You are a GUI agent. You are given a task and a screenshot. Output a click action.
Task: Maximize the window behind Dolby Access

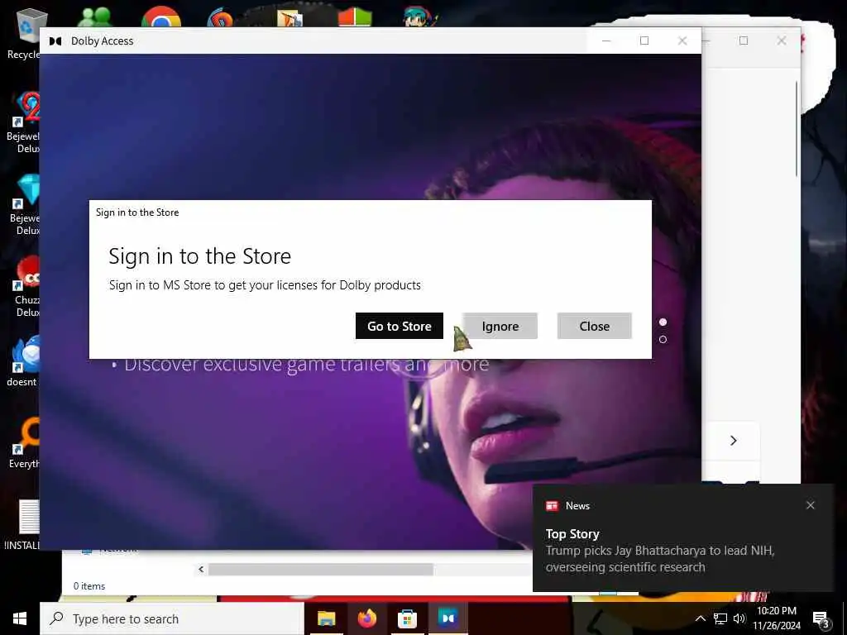click(x=744, y=41)
